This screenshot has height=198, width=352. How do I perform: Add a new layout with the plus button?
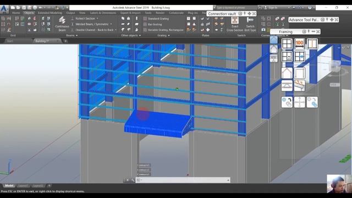49,186
